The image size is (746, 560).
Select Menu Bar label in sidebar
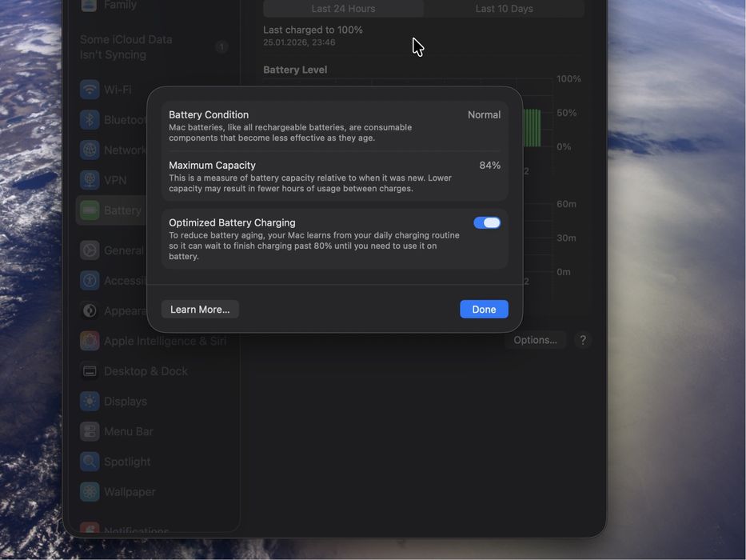(x=129, y=431)
